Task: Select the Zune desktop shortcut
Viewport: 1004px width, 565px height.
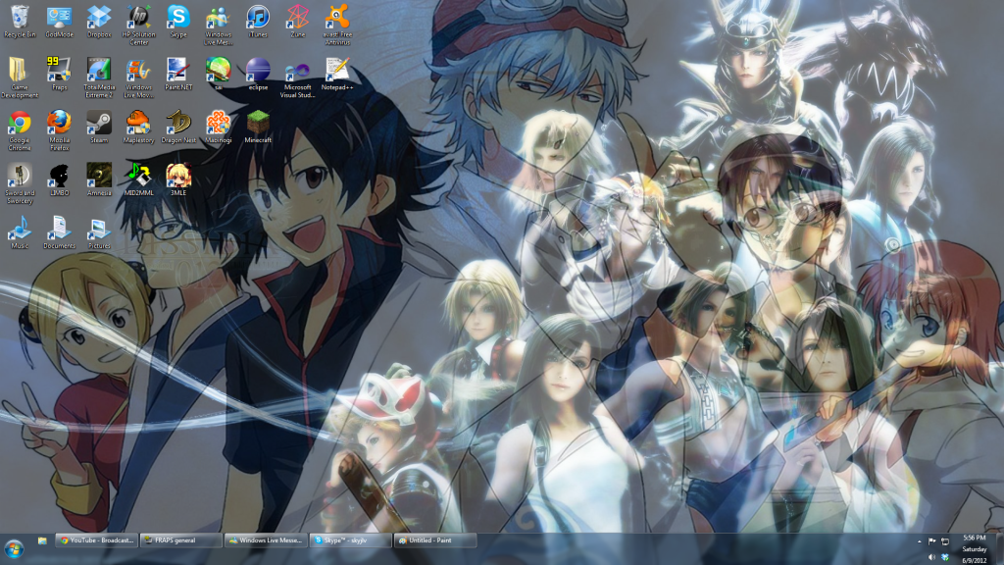Action: tap(298, 22)
